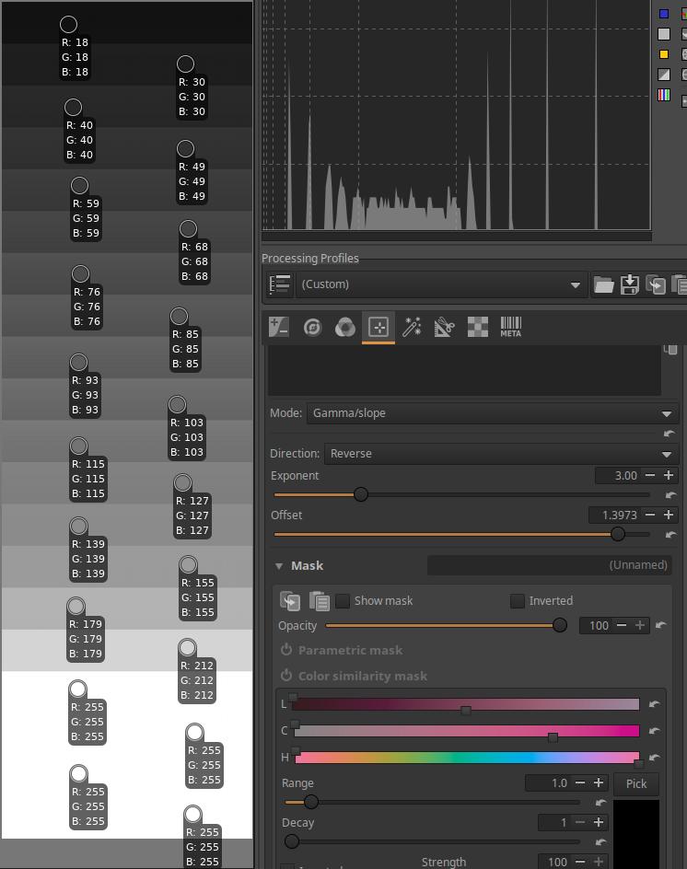Open the Color tools tab icon
The height and width of the screenshot is (869, 687).
click(345, 327)
